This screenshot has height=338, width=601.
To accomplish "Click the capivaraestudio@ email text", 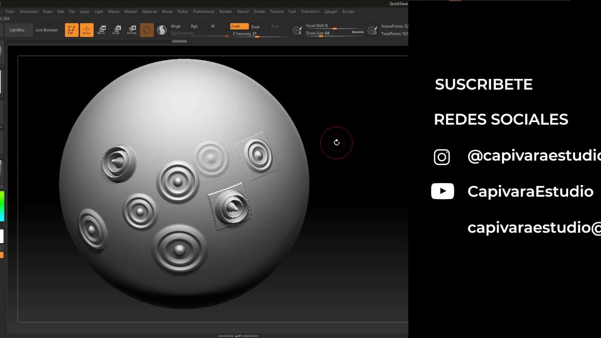I will pos(534,228).
